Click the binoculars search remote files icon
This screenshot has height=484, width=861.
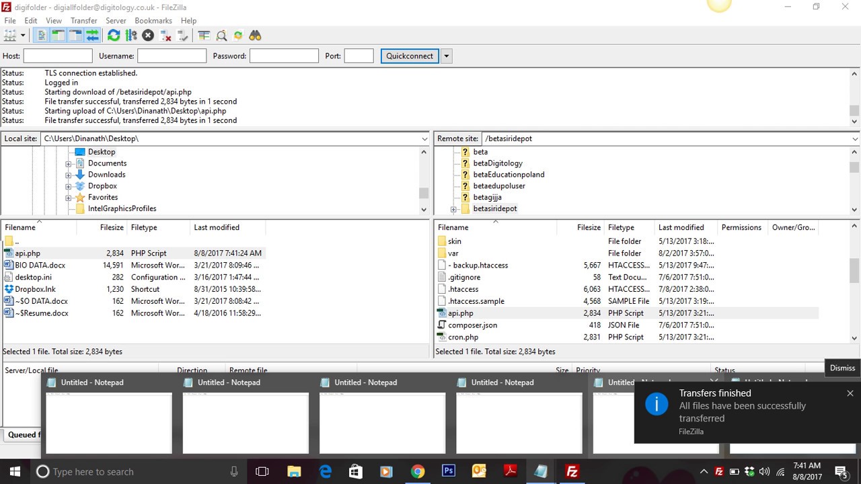(x=255, y=36)
